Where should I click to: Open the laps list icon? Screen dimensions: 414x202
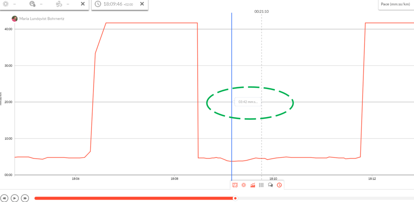261,185
